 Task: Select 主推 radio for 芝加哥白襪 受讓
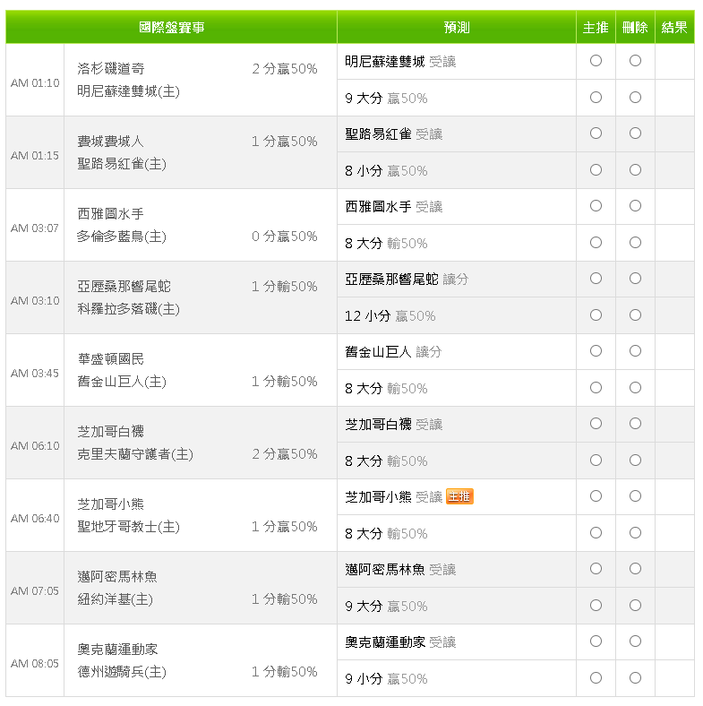596,423
